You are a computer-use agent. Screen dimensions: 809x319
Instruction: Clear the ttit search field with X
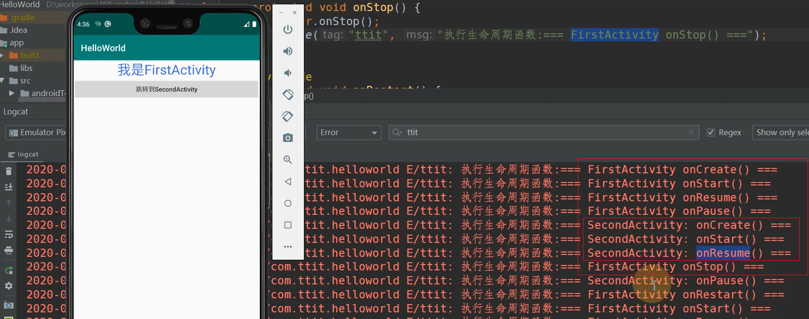pos(692,132)
